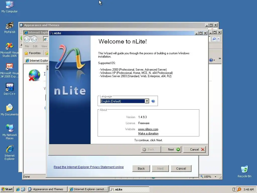Click Back in the Internet Explorer dialog
This screenshot has height=193, width=257.
[141, 169]
